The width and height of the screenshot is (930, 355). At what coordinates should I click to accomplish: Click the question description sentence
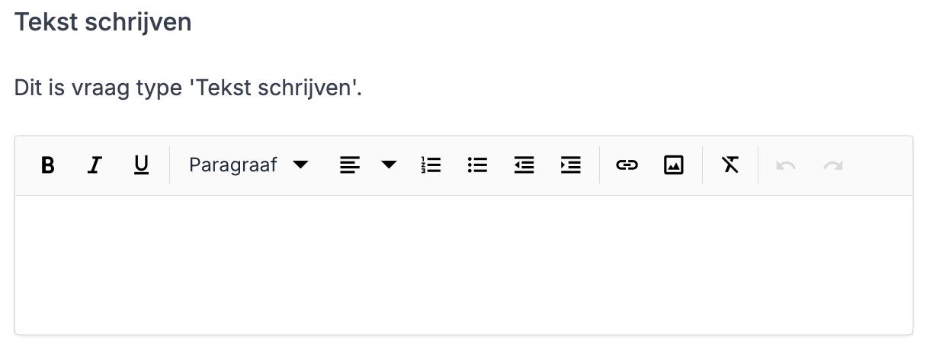(188, 88)
